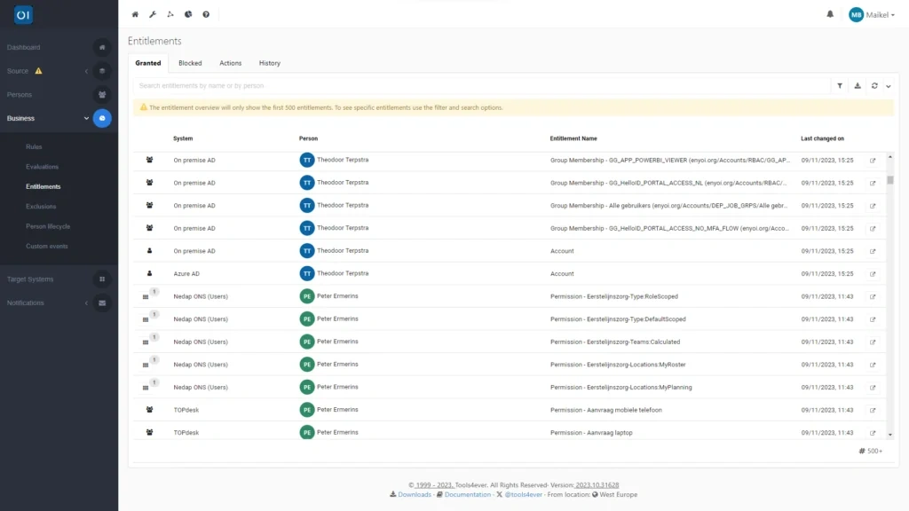Viewport: 909px width, 511px height.
Task: Click the Source database icon in sidebar
Action: [102, 71]
